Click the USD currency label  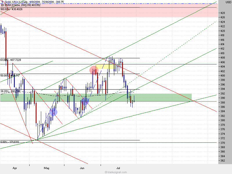tap(228, 2)
